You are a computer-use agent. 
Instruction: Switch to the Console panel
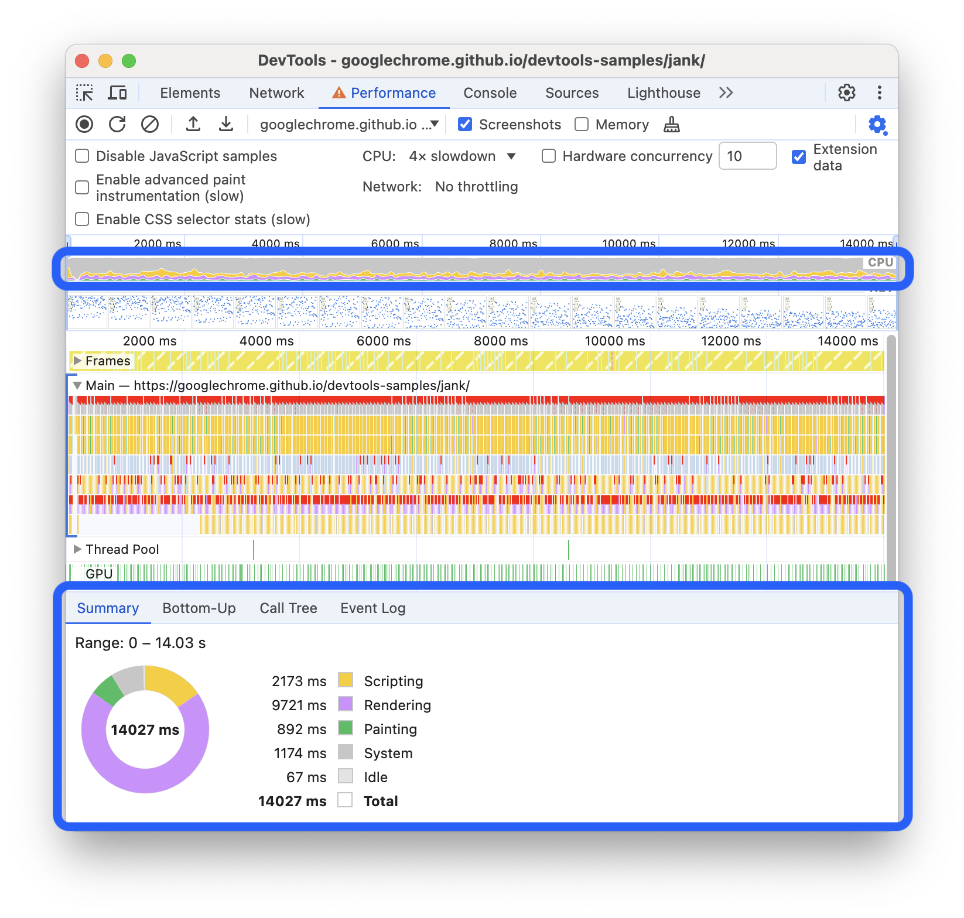coord(490,93)
